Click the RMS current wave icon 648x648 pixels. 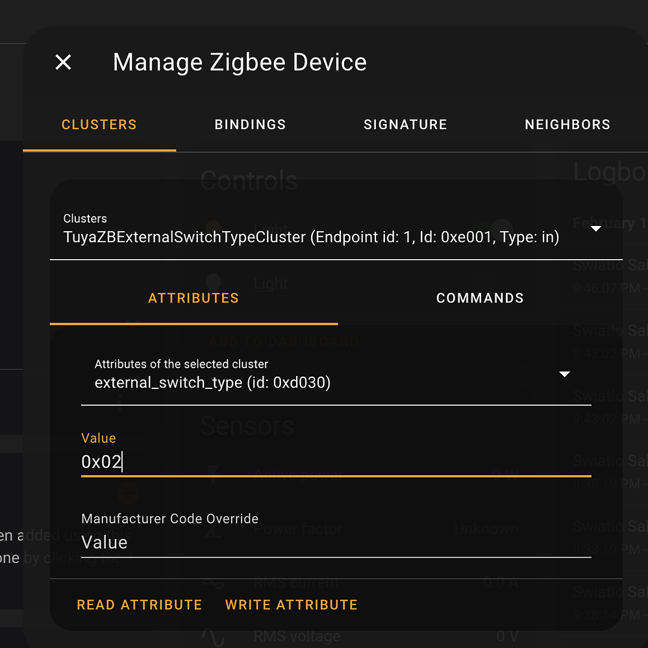pos(212,583)
